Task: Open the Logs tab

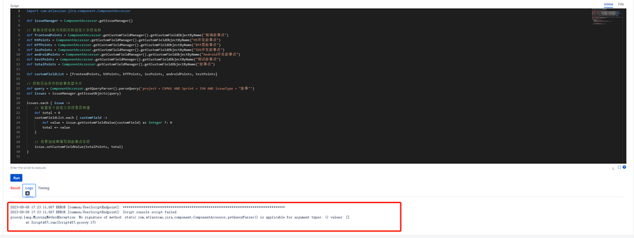Action: [29, 190]
